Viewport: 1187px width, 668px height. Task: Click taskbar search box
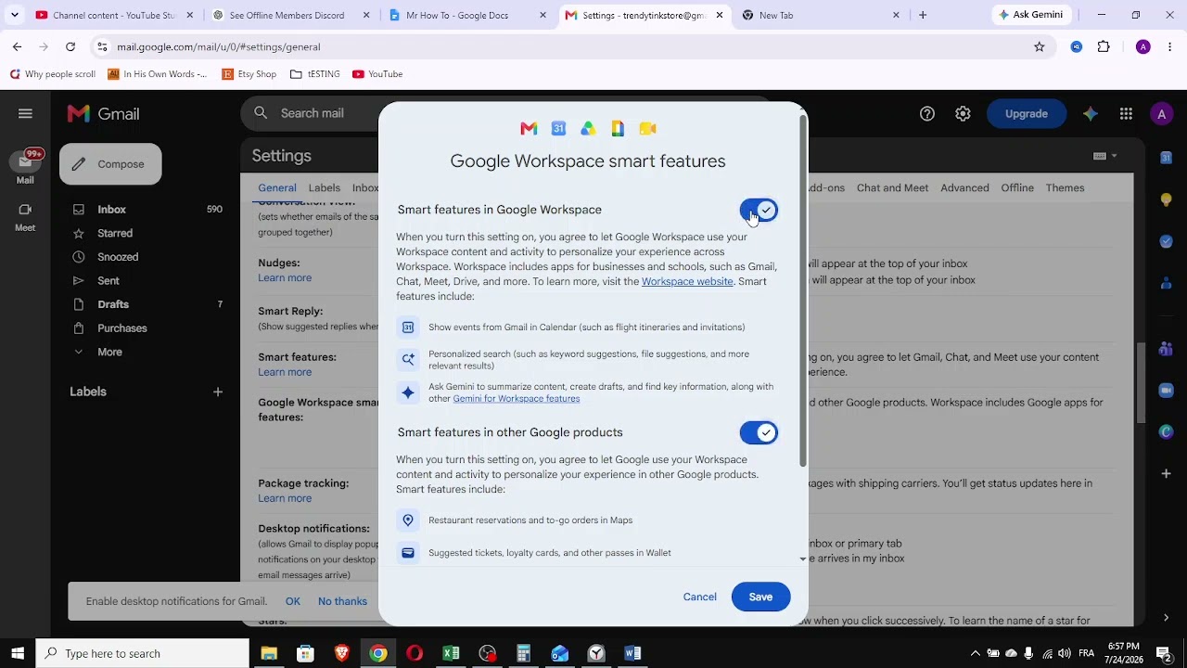point(143,653)
